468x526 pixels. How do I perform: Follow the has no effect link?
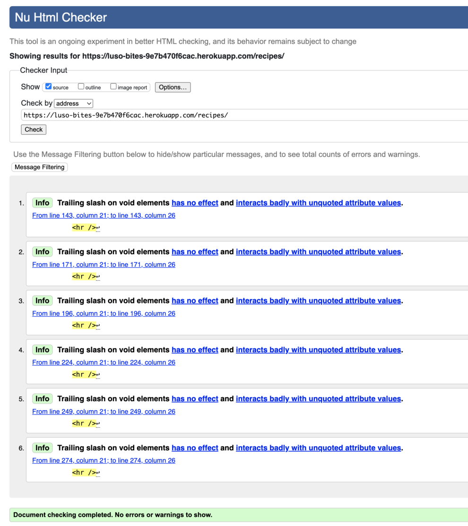(195, 202)
